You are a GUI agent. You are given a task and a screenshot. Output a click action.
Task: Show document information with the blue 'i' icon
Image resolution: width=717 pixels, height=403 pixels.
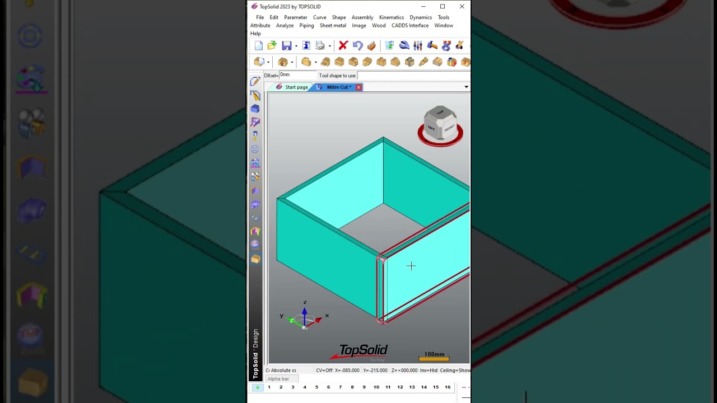point(306,46)
